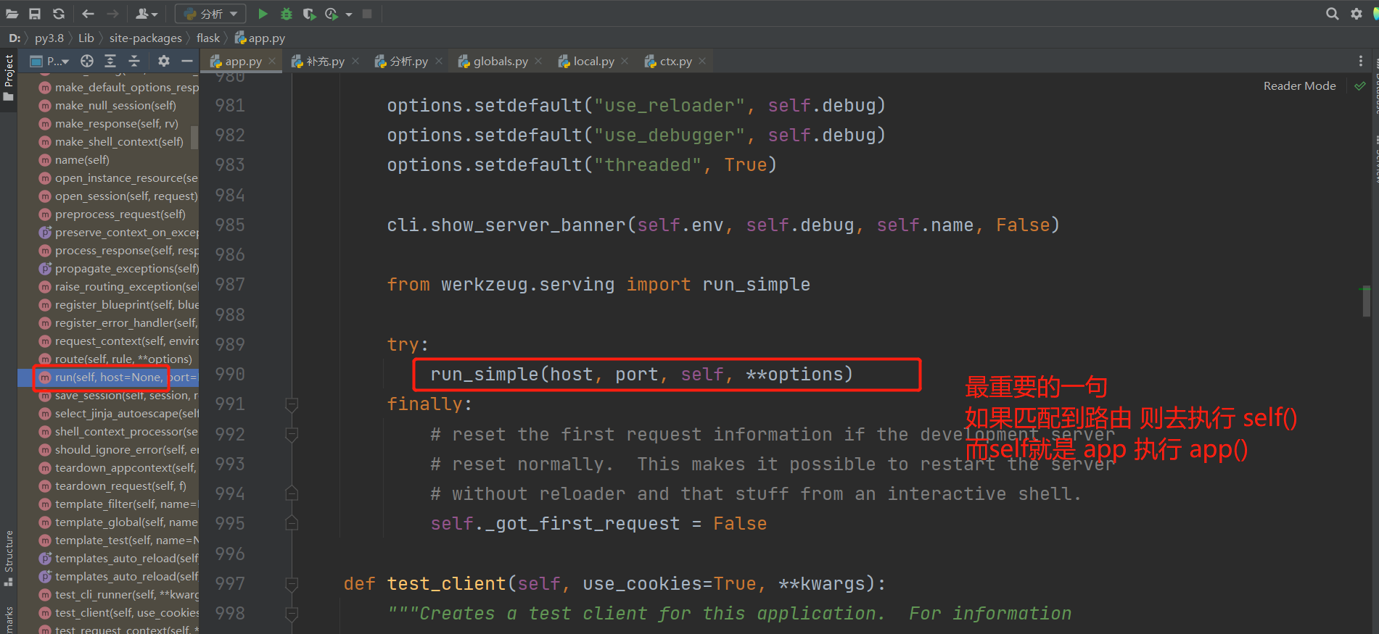The image size is (1379, 634).
Task: Toggle the Structure tool window sidebar button
Action: click(9, 558)
